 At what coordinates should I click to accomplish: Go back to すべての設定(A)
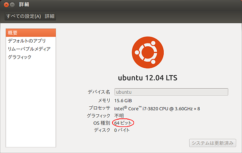pyautogui.click(x=24, y=16)
